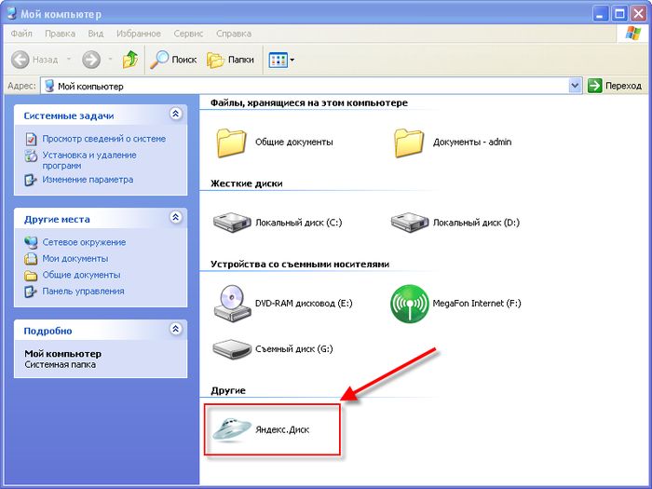Open the Панель управления link

point(83,291)
